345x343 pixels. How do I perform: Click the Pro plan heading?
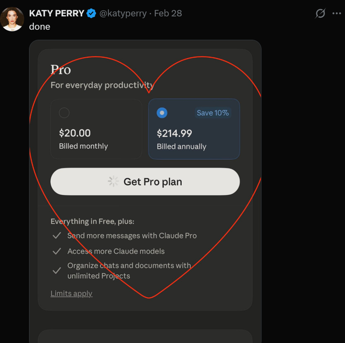click(x=60, y=70)
